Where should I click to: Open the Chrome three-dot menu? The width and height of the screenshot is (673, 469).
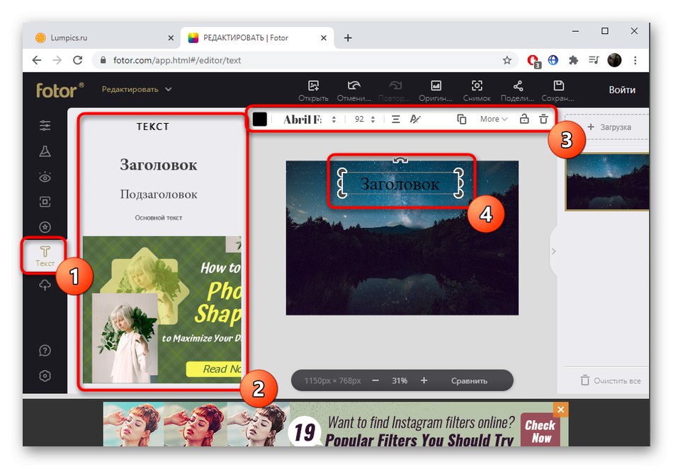click(635, 60)
